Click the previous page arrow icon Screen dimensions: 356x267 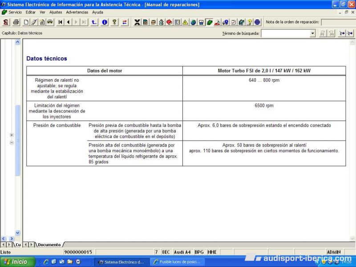69,22
